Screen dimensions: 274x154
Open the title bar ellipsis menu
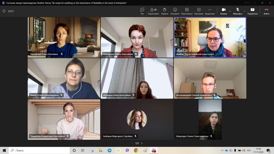pyautogui.click(x=246, y=3)
